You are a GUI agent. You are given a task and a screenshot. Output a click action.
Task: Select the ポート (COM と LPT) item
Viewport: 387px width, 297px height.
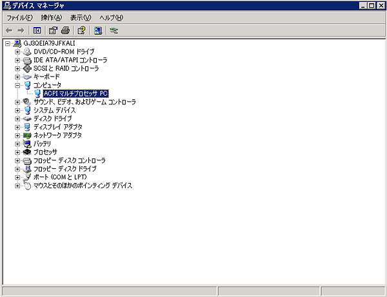tap(59, 177)
